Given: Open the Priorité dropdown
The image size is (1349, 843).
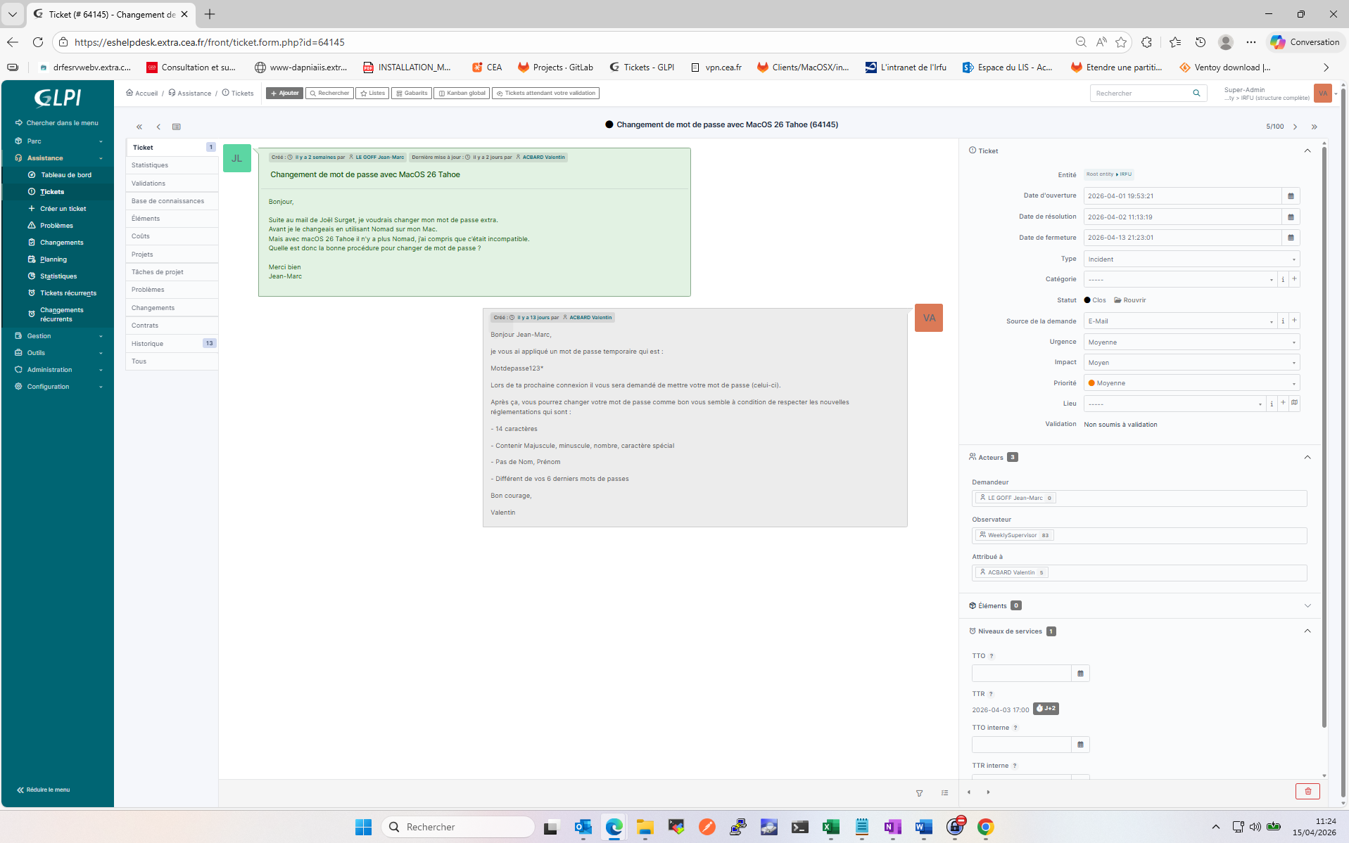Looking at the screenshot, I should point(1191,383).
